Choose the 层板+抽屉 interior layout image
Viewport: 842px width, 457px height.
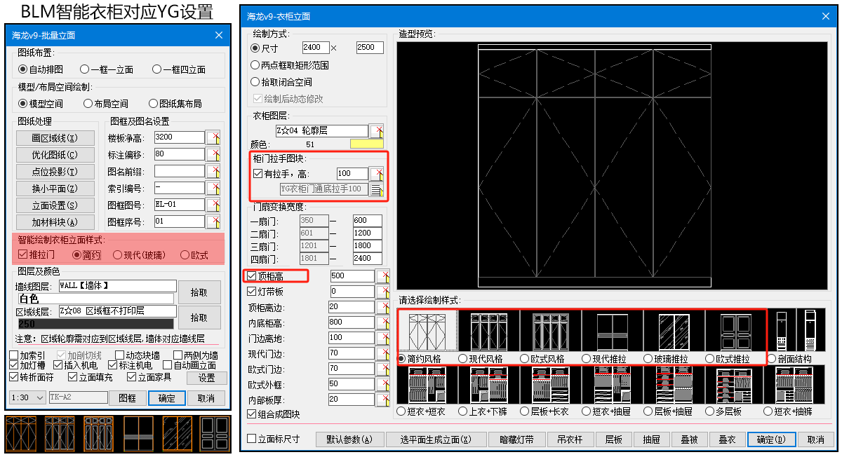[x=674, y=386]
